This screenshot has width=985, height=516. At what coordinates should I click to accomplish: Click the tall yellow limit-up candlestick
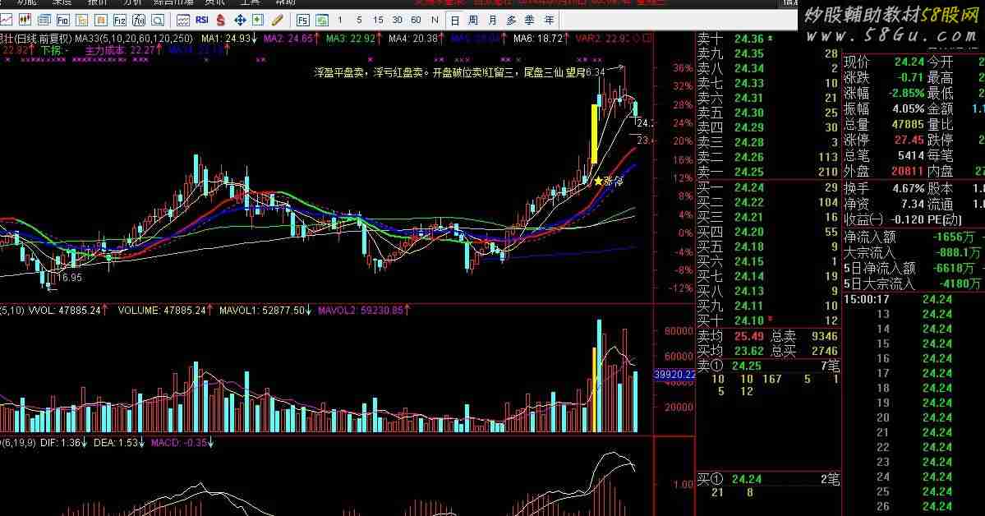(x=594, y=134)
